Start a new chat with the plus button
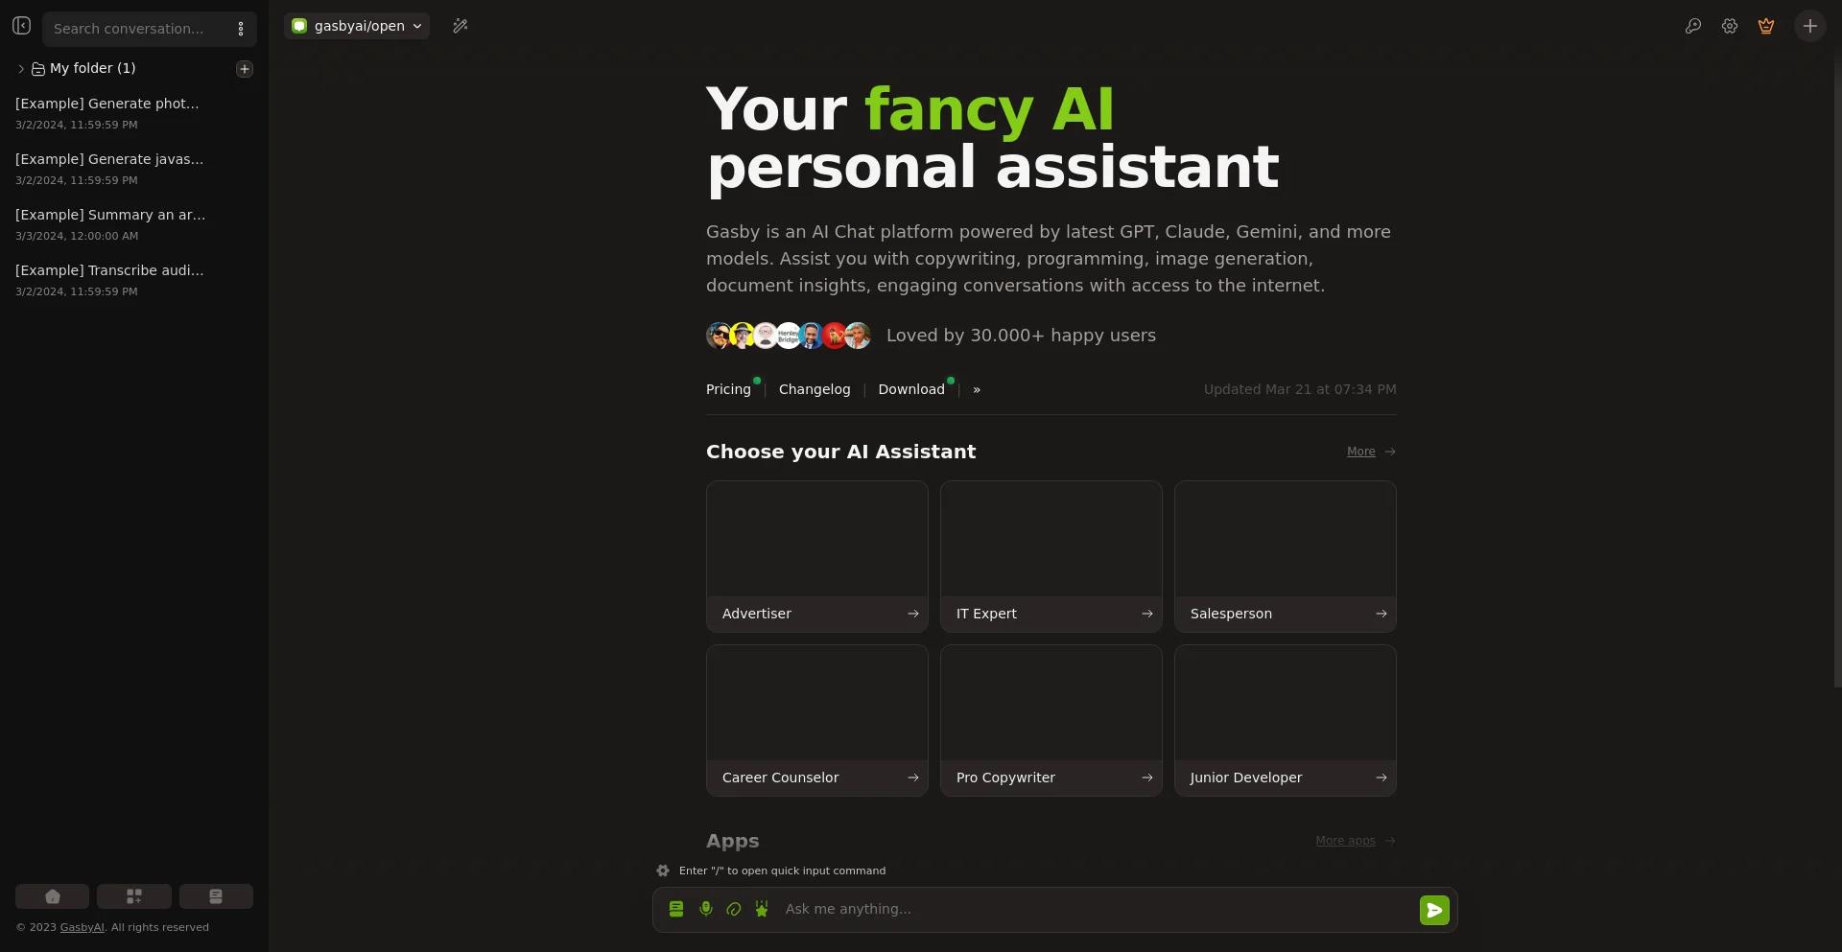 click(1810, 26)
